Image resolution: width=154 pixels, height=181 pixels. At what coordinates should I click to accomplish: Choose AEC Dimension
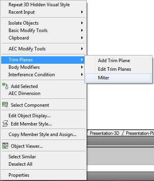pyautogui.click(x=43, y=93)
